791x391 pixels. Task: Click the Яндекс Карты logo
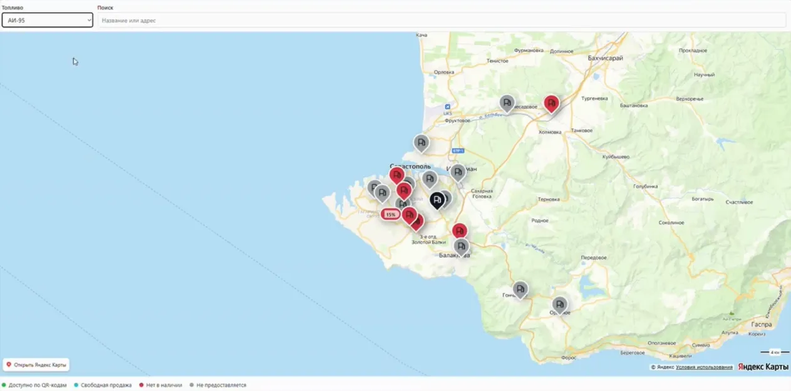763,367
